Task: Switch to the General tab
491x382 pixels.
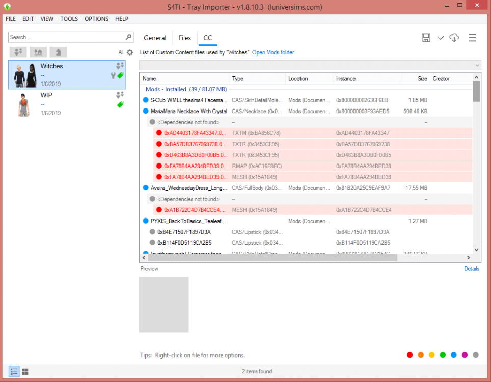Action: point(155,38)
